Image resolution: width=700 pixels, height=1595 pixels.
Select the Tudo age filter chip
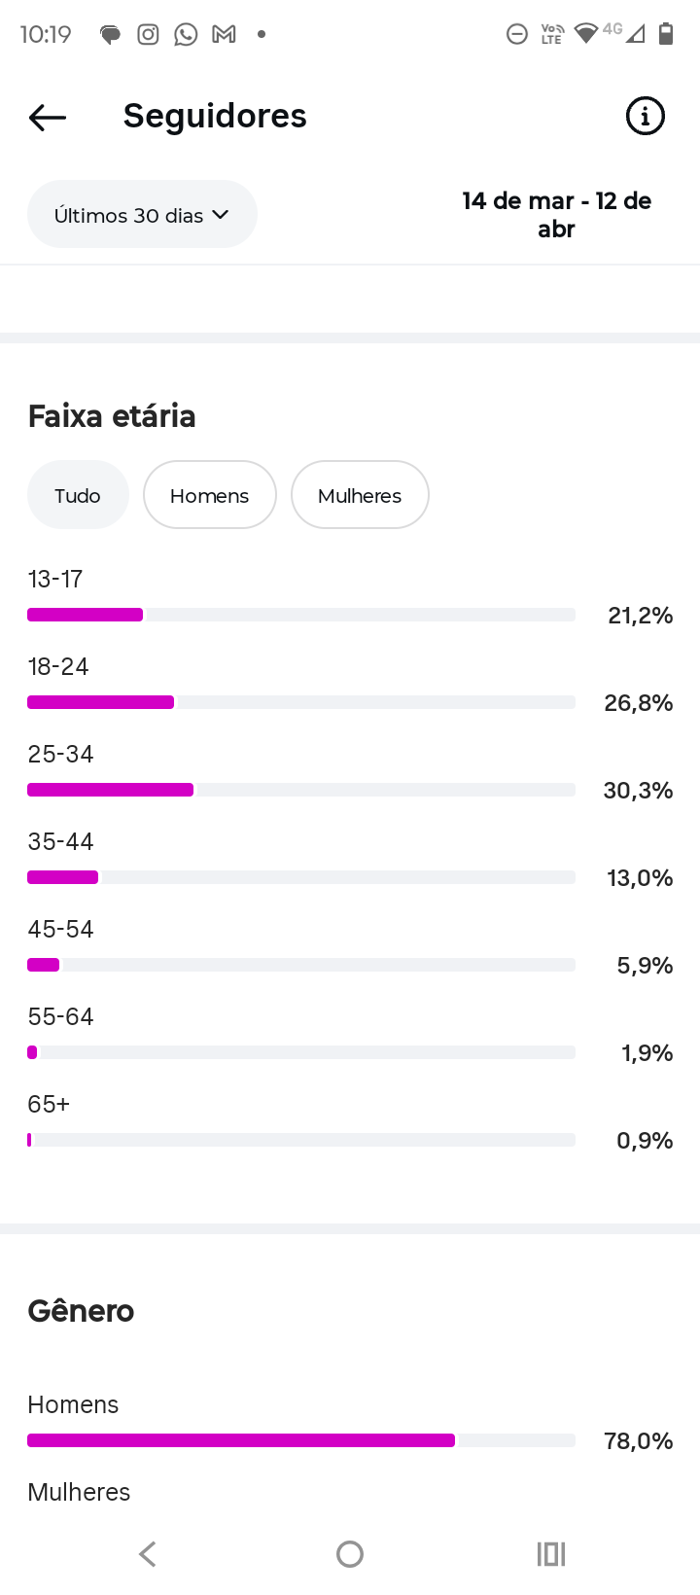(78, 495)
